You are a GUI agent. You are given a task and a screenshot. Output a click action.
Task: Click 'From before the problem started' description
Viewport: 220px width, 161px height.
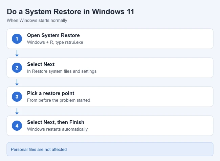tap(59, 100)
